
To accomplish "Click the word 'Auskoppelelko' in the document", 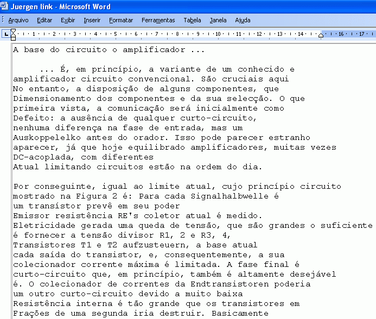I will click(47, 138).
